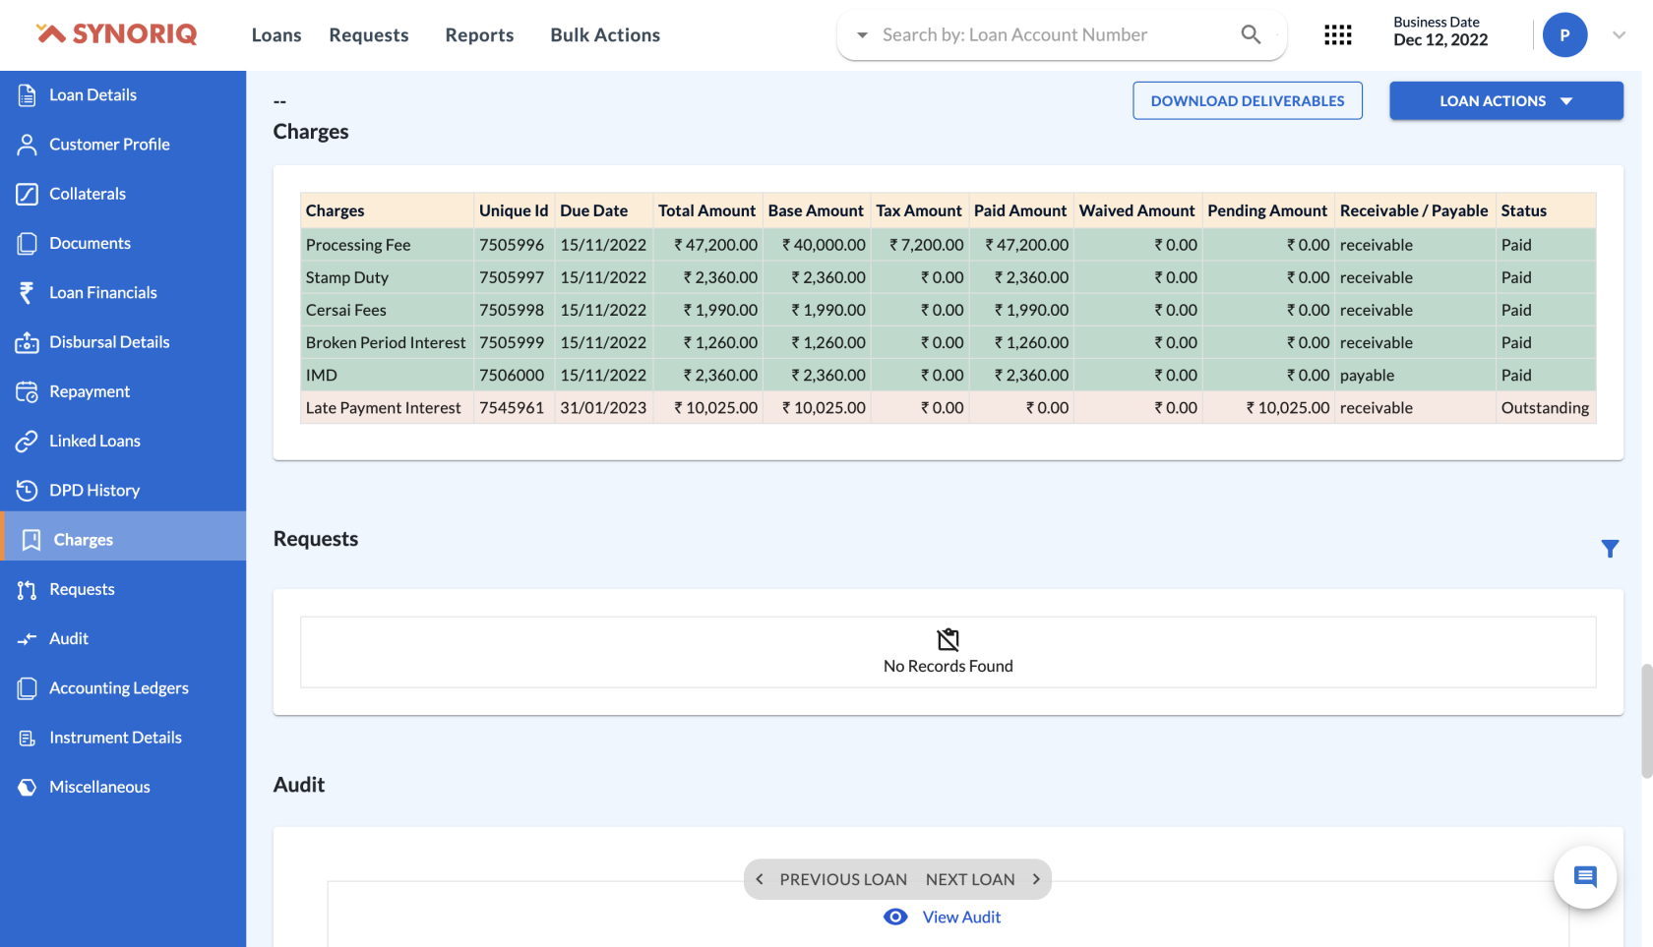Select the Broken Period Interest row label

tap(386, 342)
